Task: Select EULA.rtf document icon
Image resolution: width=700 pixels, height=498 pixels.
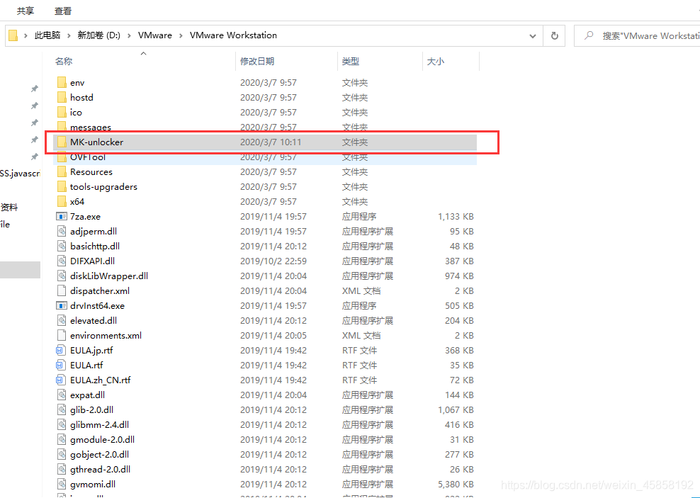Action: coord(61,365)
